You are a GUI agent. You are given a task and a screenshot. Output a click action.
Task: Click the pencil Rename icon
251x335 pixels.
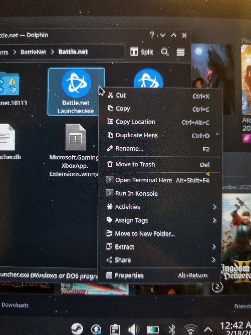pyautogui.click(x=110, y=148)
